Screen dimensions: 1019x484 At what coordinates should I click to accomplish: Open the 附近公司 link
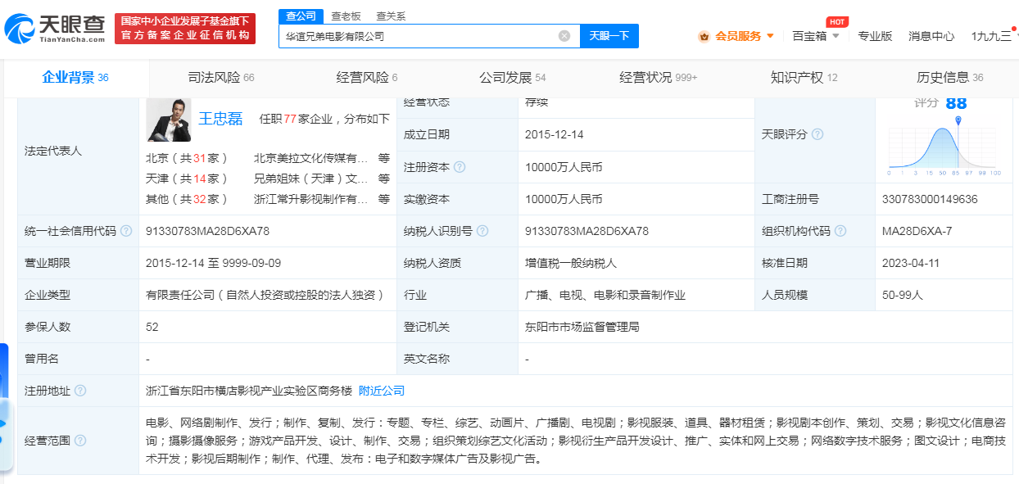click(382, 391)
